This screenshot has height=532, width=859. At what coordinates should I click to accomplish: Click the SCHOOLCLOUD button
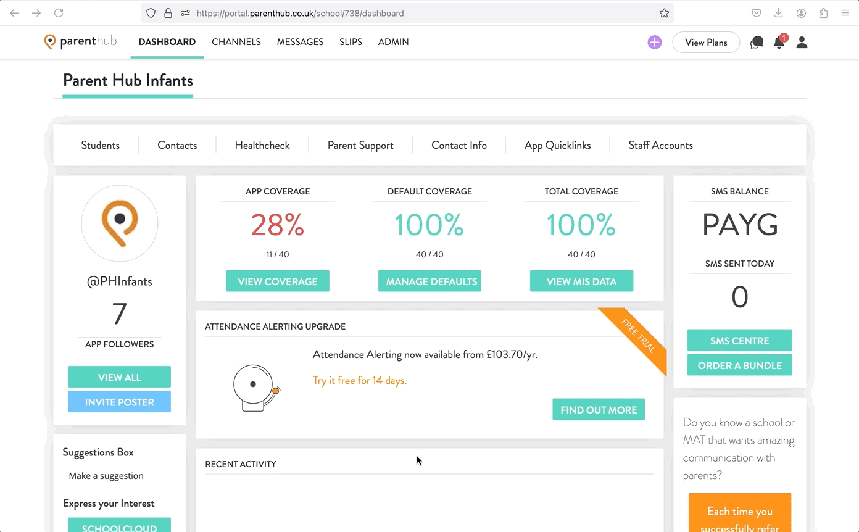[x=120, y=526]
